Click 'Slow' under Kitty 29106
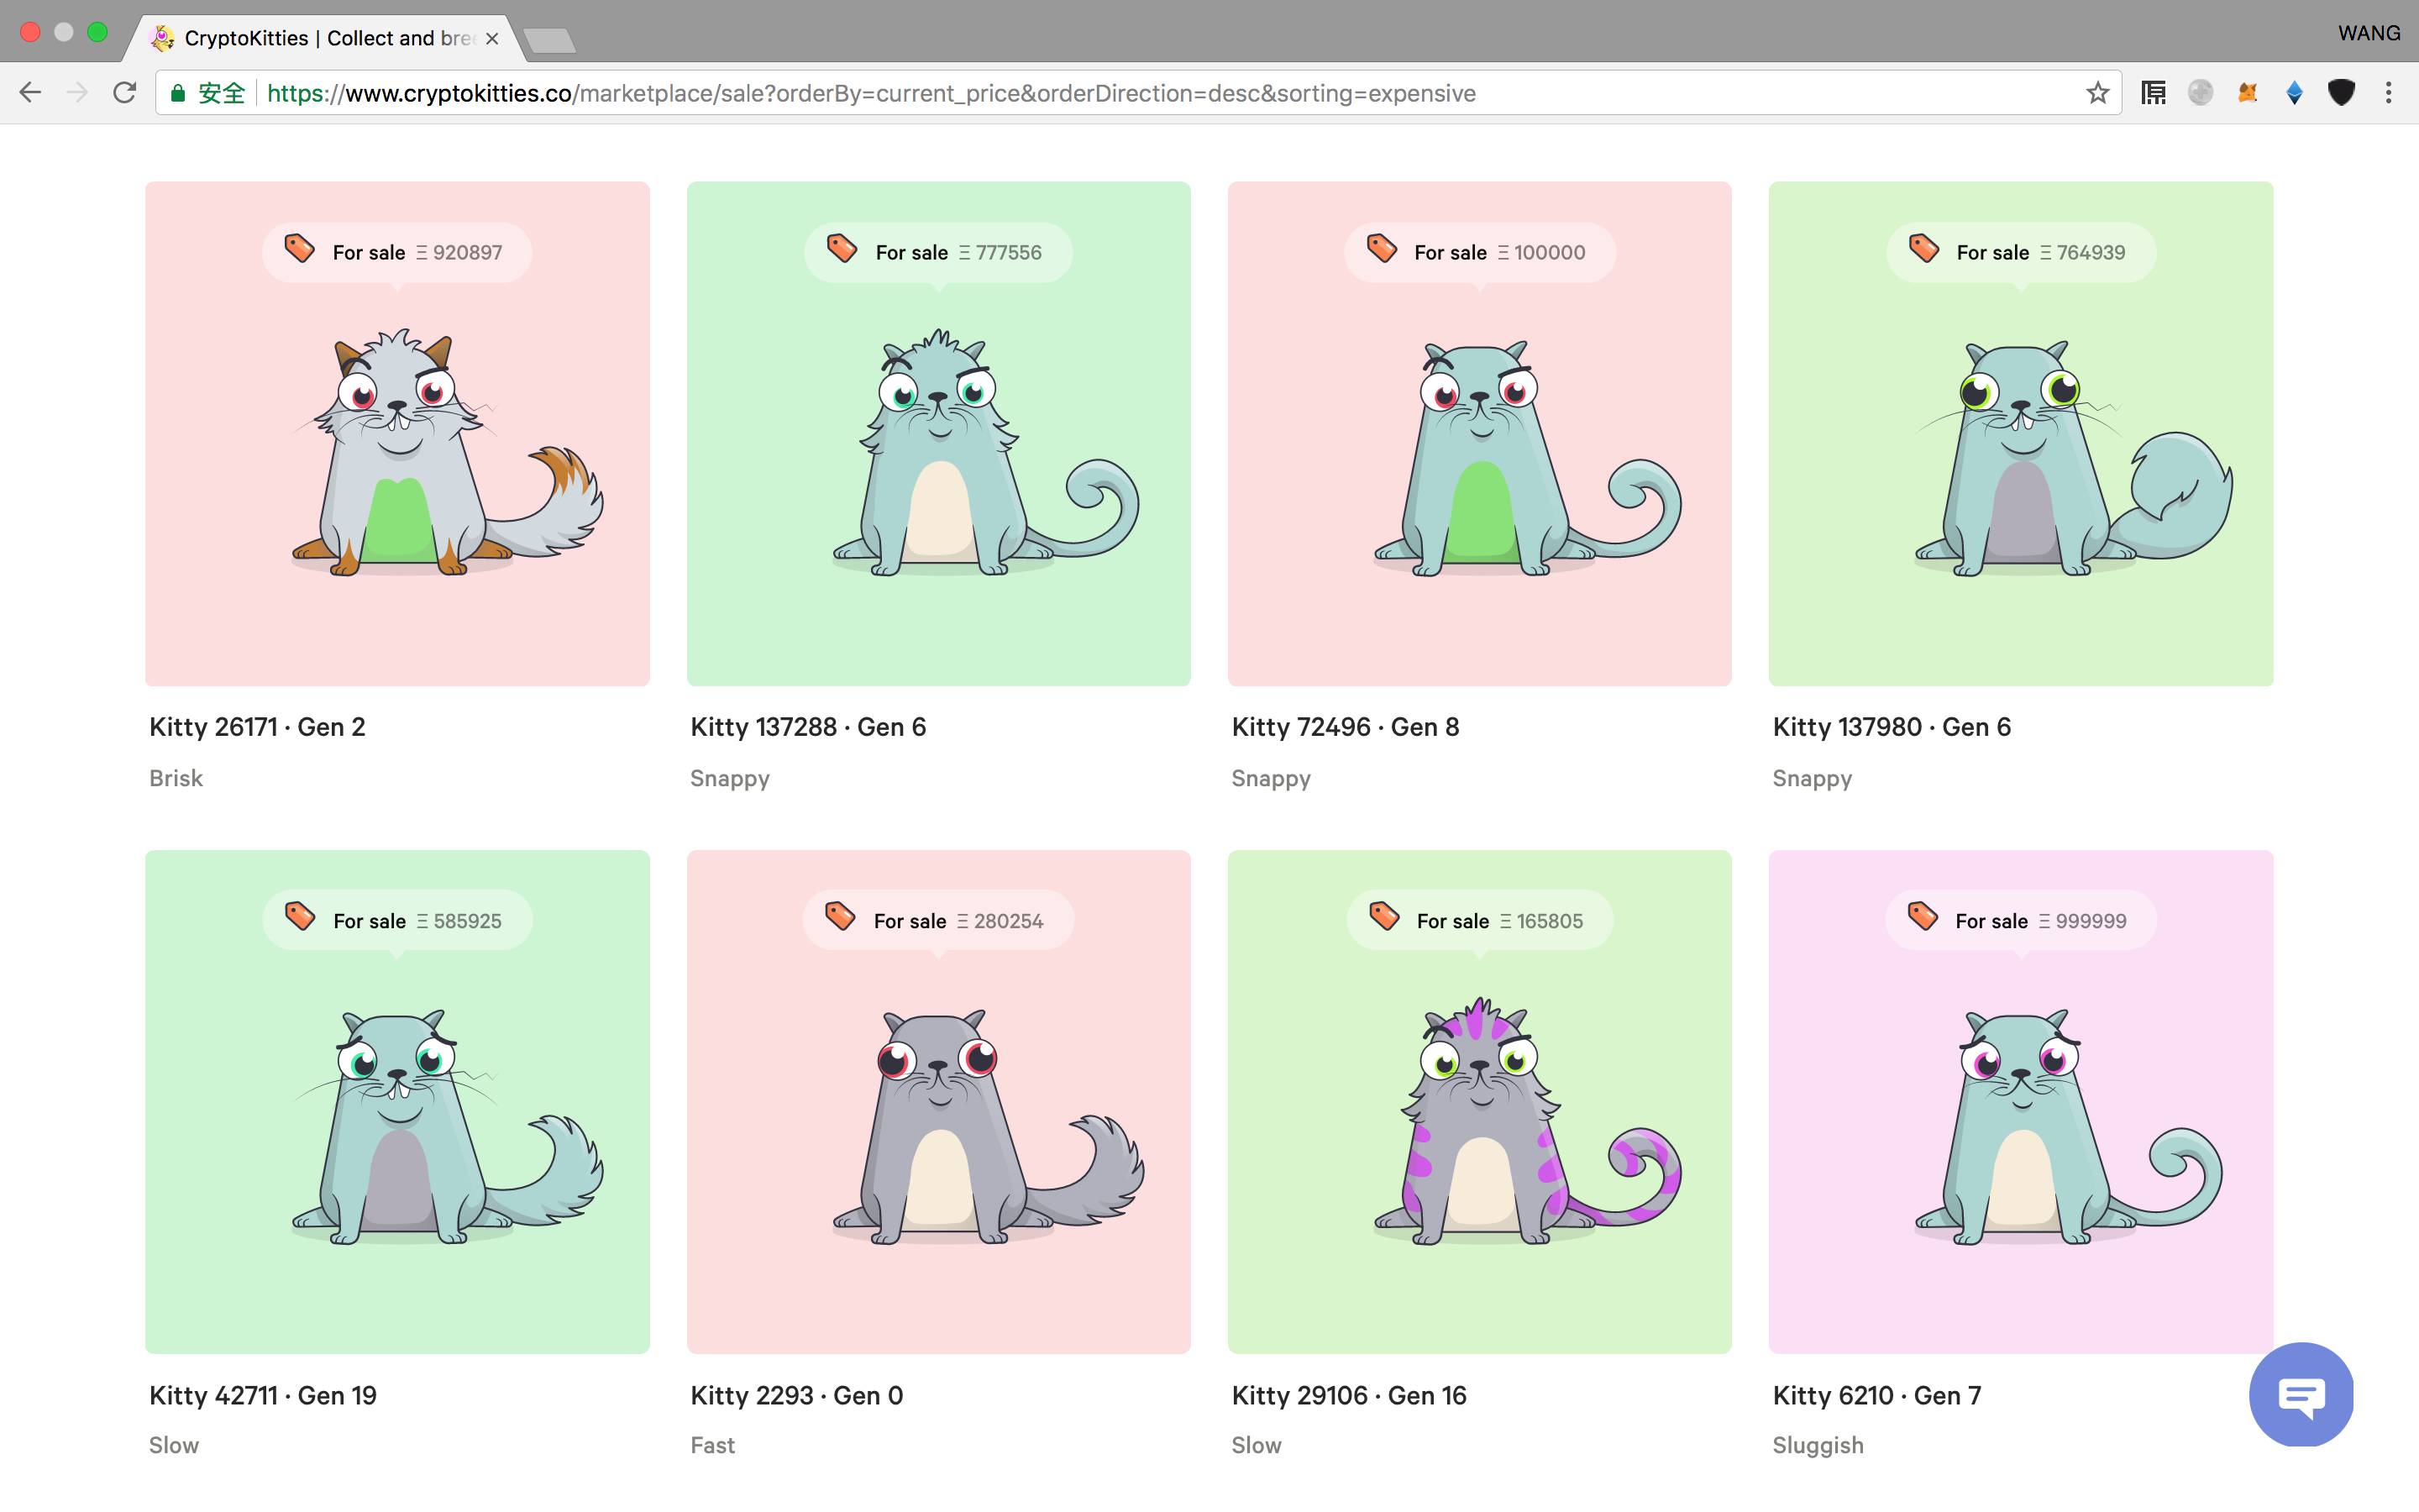The width and height of the screenshot is (2419, 1512). coord(1257,1445)
